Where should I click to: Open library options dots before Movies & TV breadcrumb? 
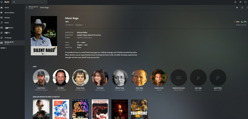(x=27, y=7)
